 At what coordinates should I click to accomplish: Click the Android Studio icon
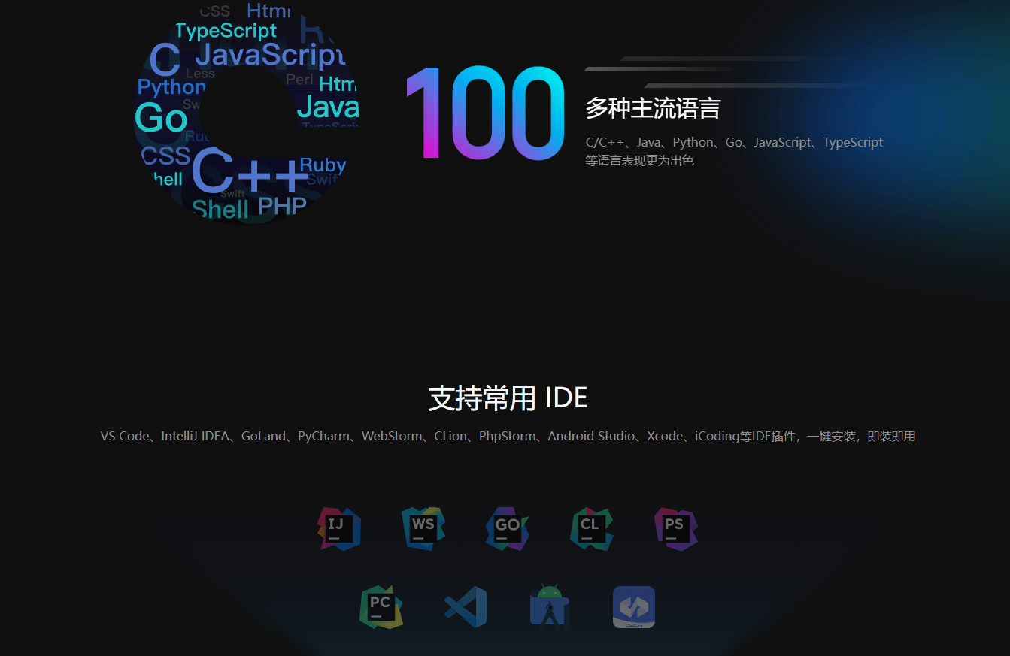(550, 606)
